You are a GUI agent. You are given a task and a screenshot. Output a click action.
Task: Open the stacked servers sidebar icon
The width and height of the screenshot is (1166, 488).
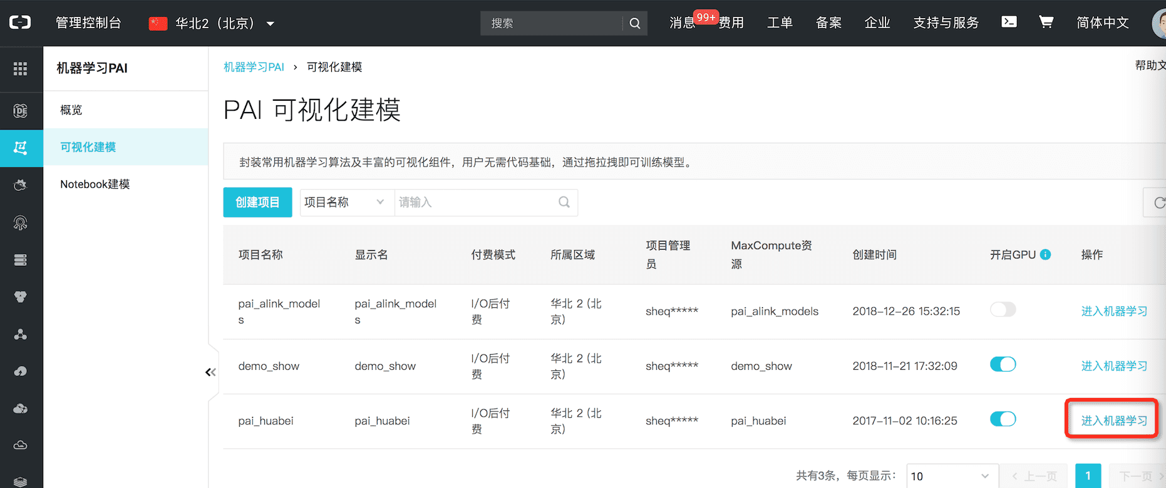click(20, 260)
